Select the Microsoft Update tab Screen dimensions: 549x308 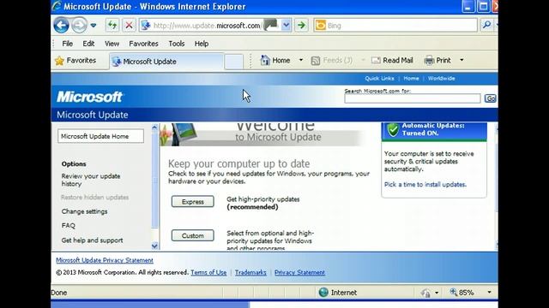tap(166, 62)
